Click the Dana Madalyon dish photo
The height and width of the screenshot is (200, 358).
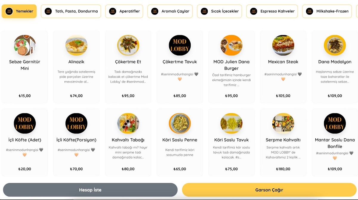[335, 45]
